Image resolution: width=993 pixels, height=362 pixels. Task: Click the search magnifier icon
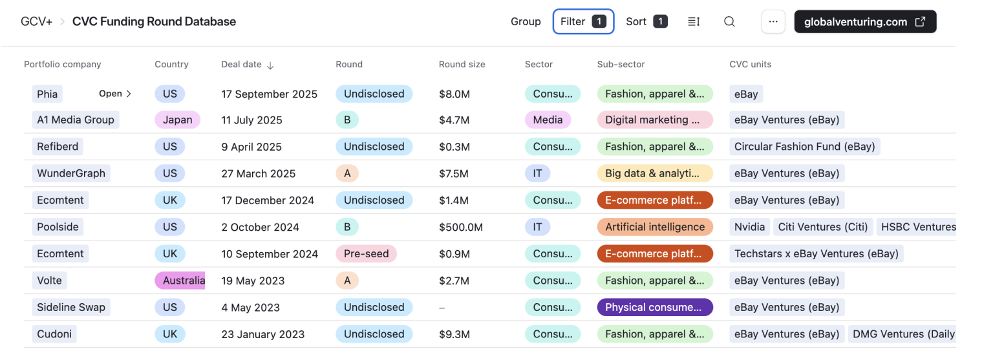click(x=729, y=21)
